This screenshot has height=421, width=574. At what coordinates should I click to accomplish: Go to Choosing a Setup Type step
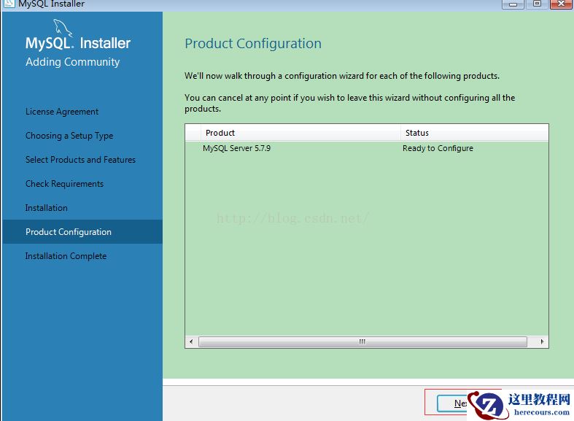(69, 136)
